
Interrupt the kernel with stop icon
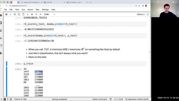coord(32,14)
